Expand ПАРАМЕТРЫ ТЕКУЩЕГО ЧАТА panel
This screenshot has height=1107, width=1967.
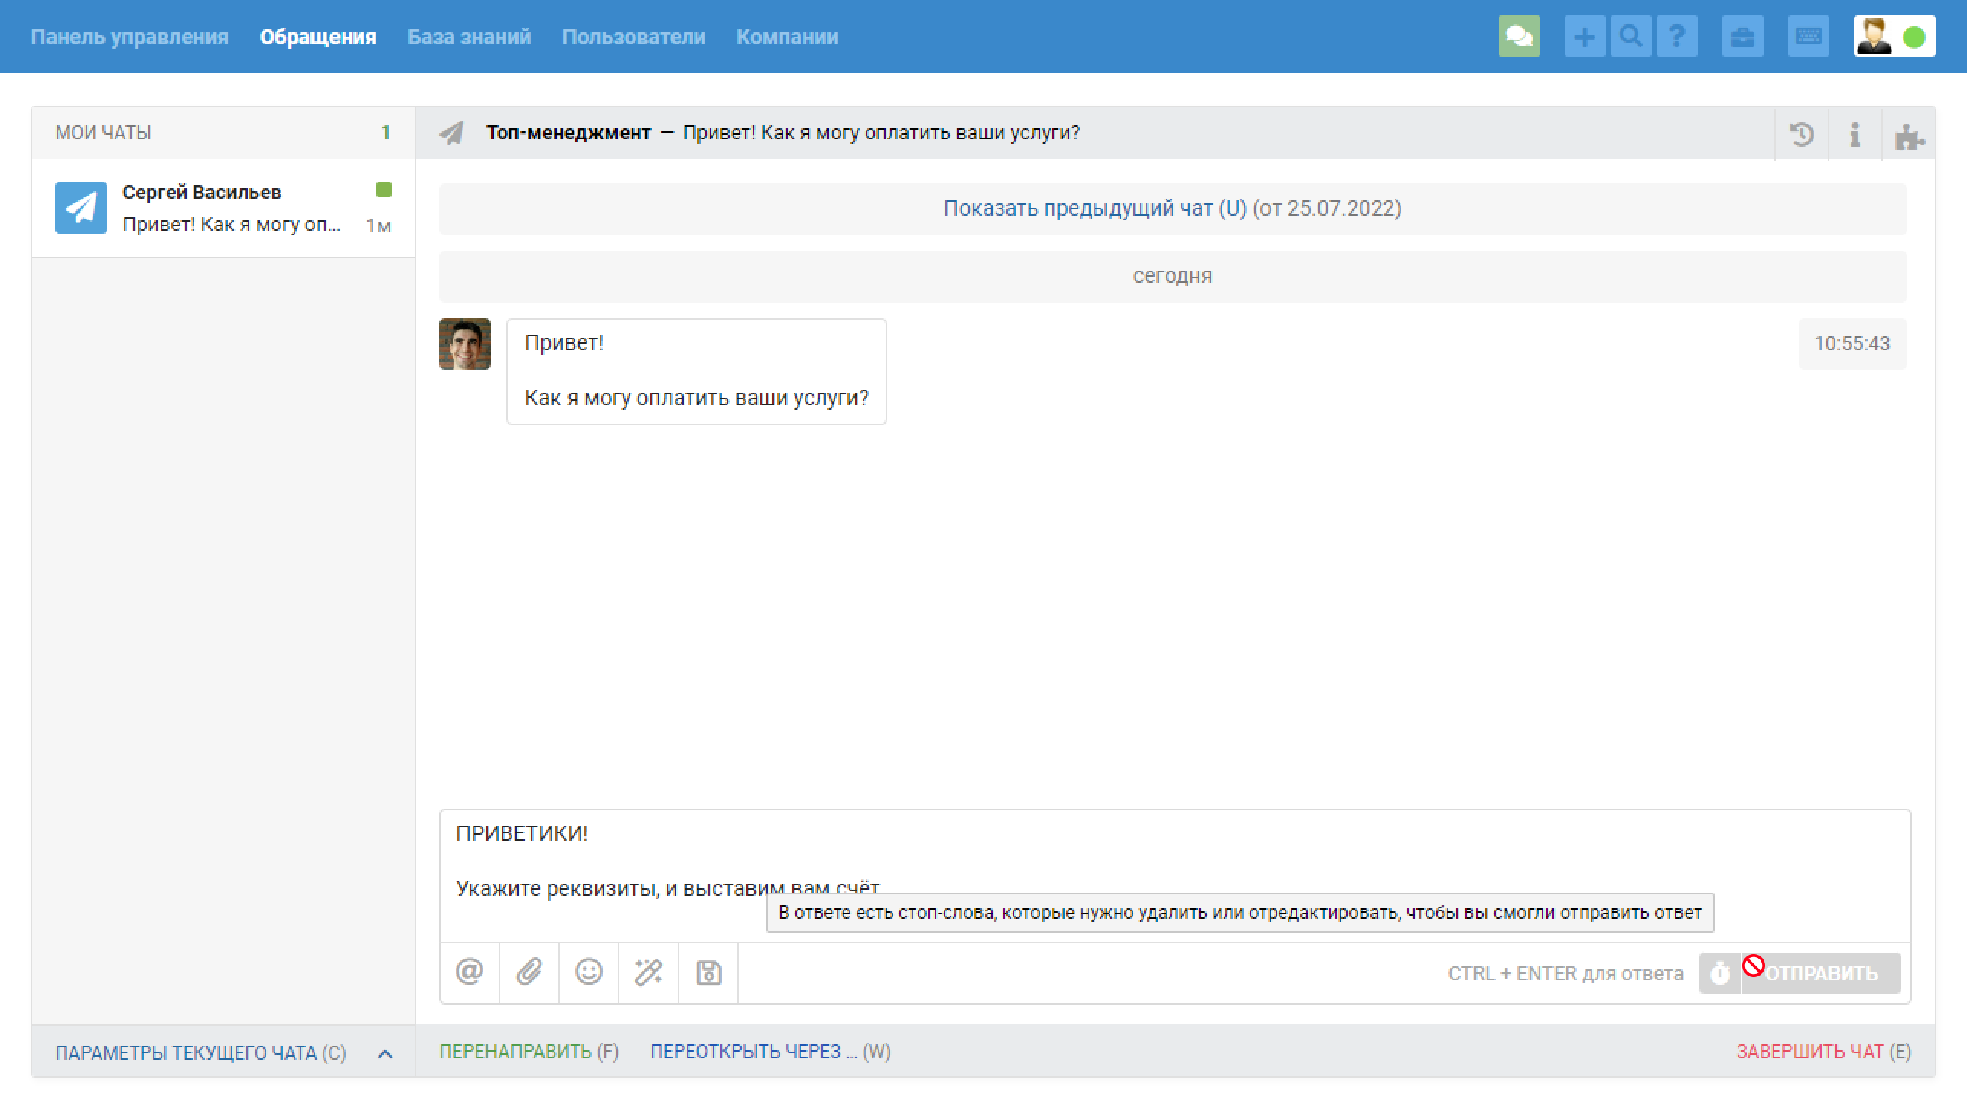tap(200, 1053)
